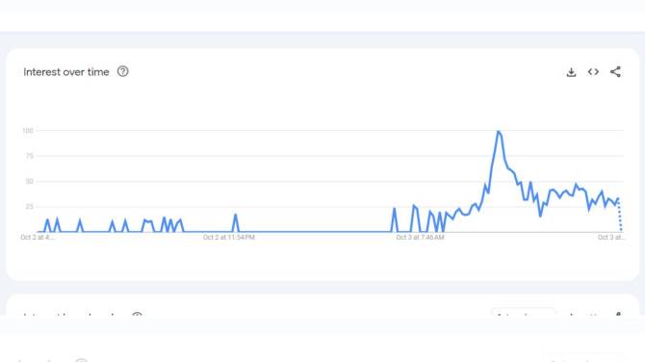Download the chart data as CSV
Viewport: 645px width, 362px height.
(571, 72)
